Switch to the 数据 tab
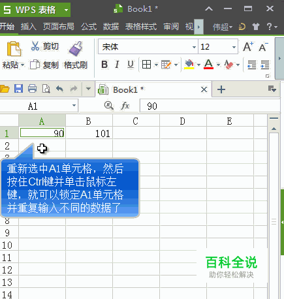 pyautogui.click(x=111, y=27)
